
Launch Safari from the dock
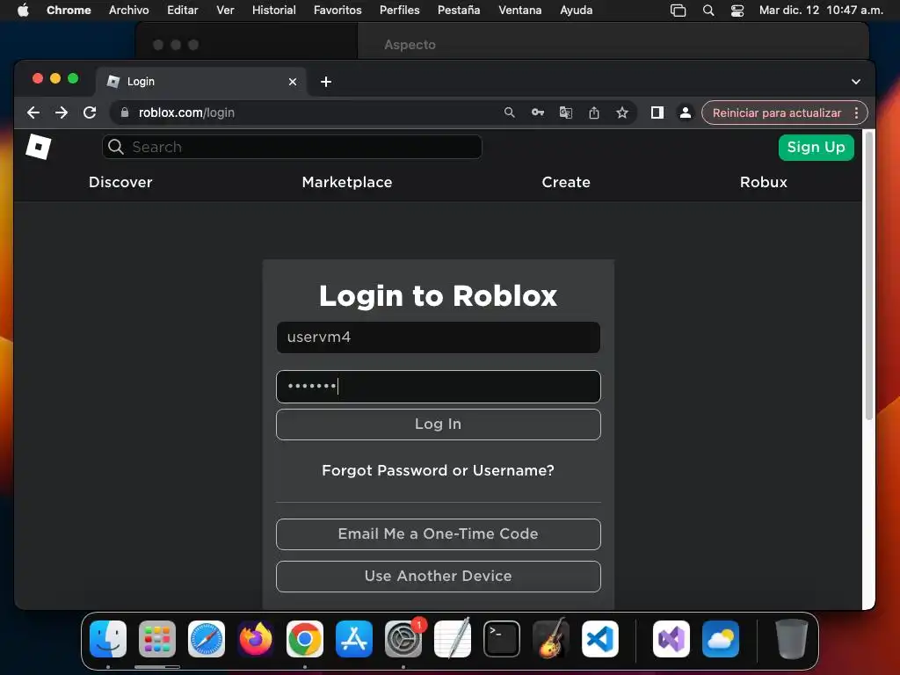[x=207, y=639]
